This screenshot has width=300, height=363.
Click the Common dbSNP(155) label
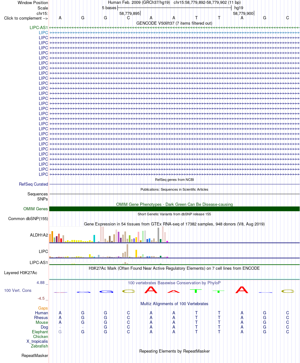28,219
